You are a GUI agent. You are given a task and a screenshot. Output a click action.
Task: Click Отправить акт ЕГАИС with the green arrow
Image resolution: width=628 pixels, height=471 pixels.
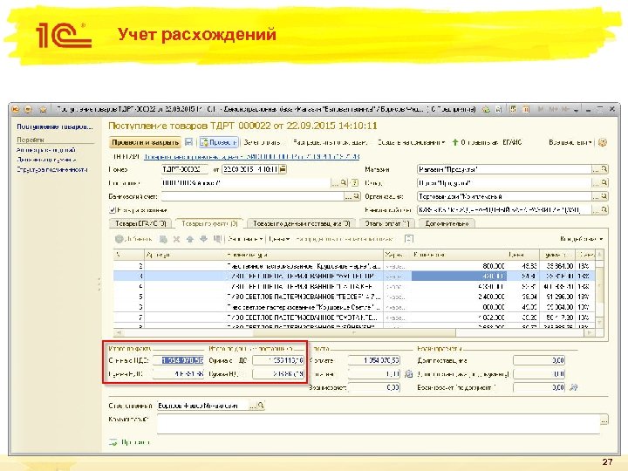click(487, 142)
